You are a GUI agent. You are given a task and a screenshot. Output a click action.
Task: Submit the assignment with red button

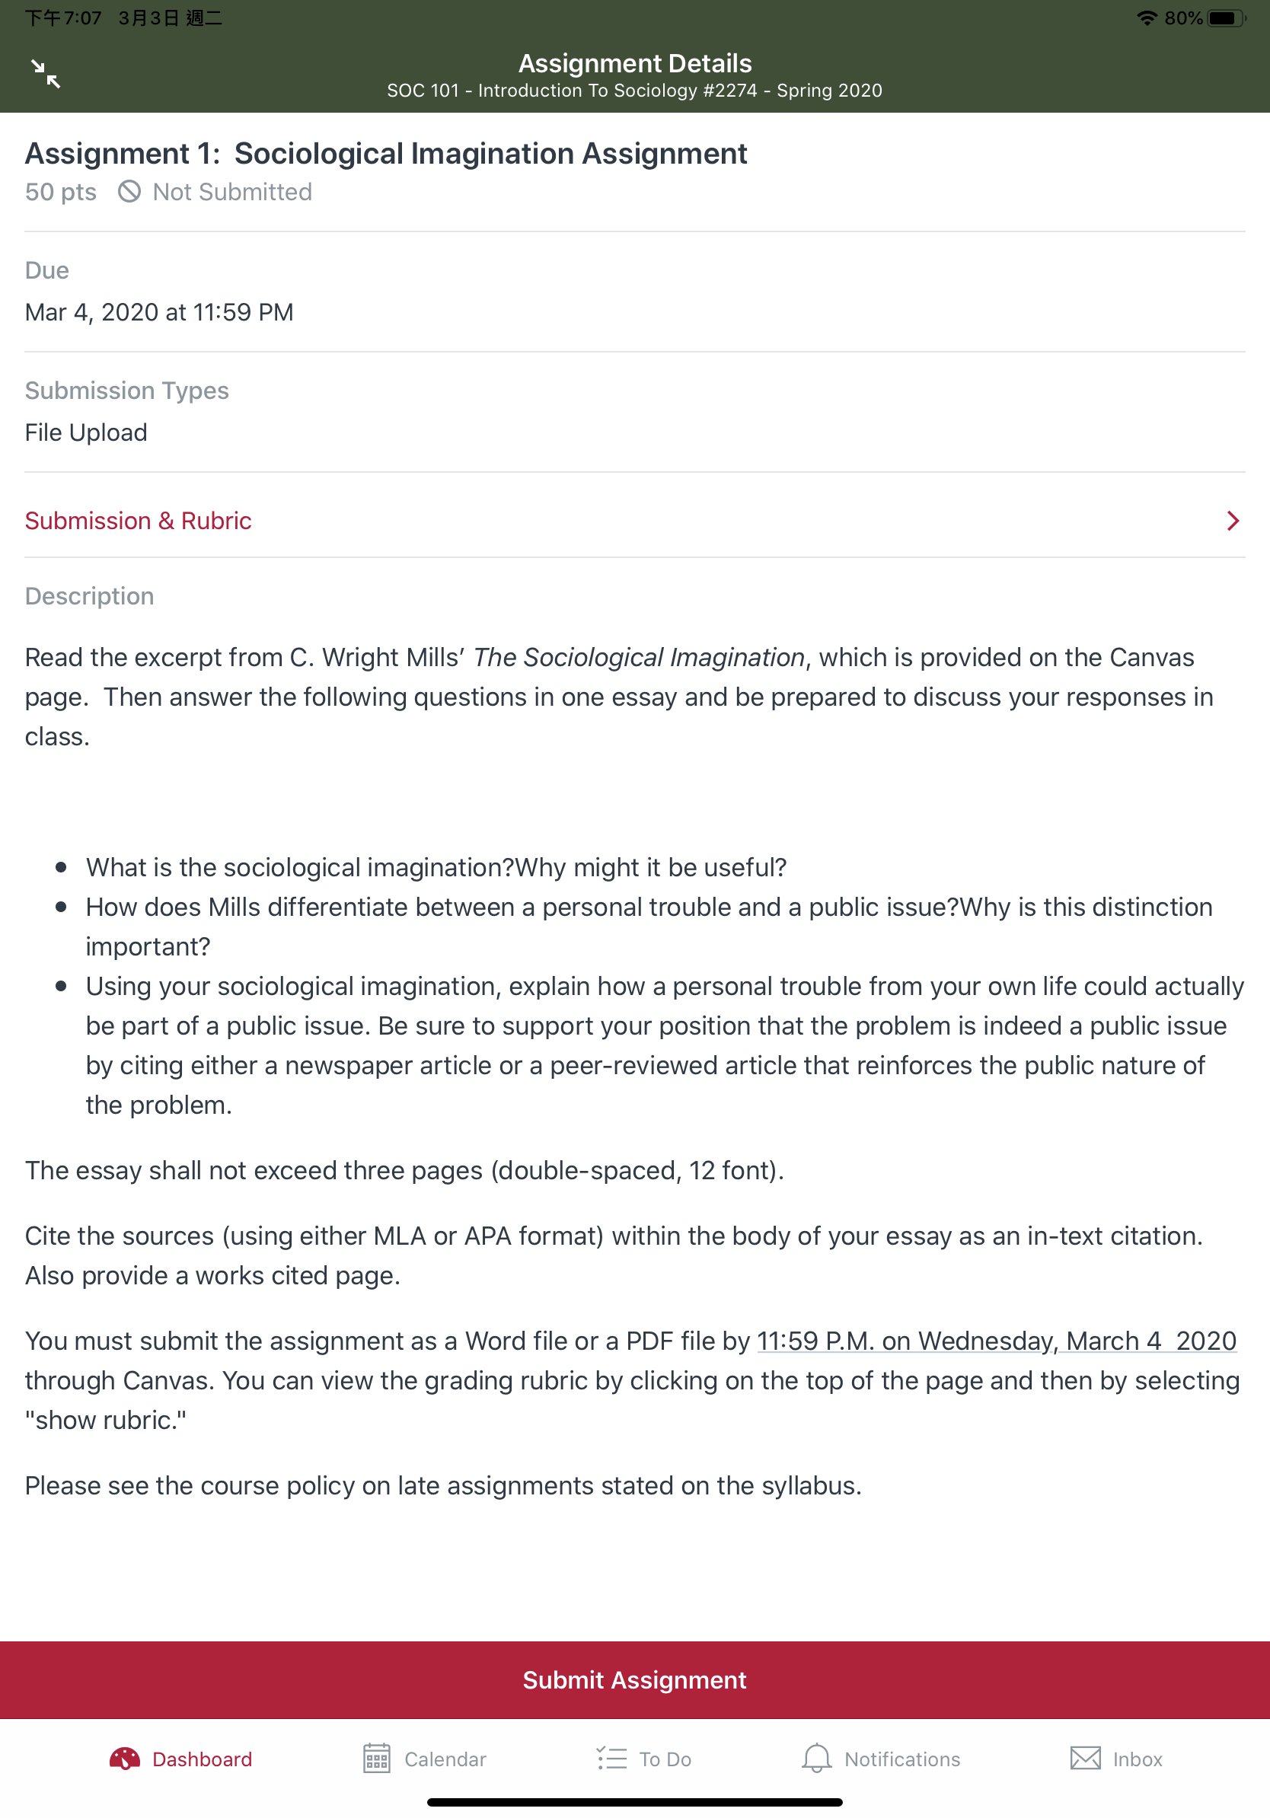coord(635,1679)
